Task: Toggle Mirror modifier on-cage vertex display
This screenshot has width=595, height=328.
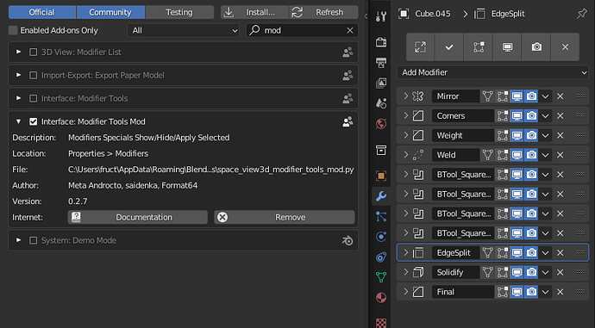Action: click(487, 96)
